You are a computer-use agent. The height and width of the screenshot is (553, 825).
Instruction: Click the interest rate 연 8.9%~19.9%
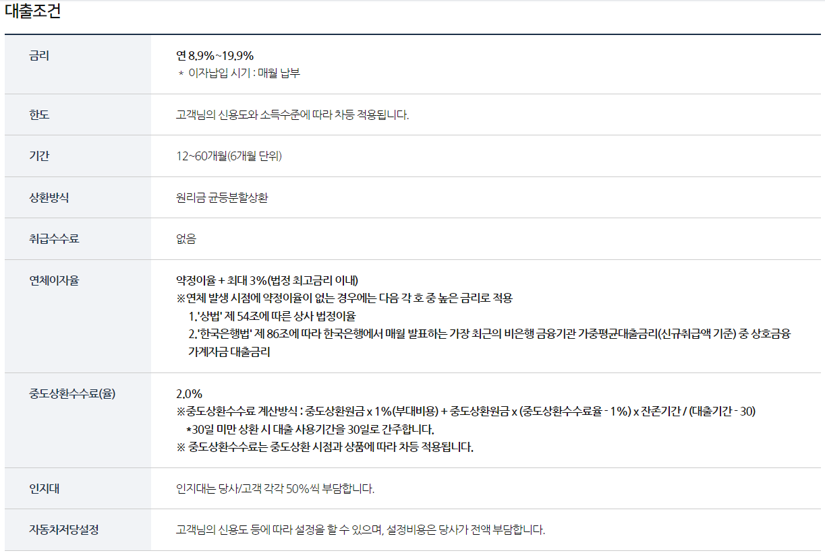[215, 56]
